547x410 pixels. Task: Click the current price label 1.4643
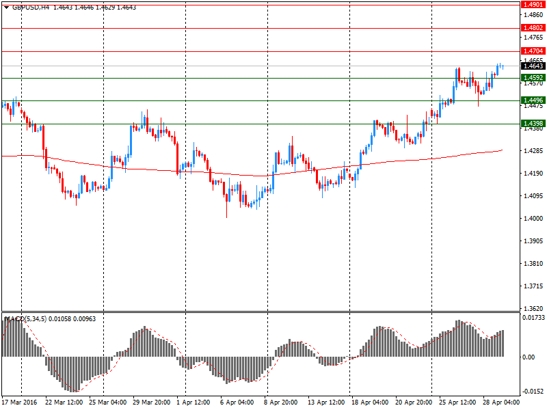(x=533, y=66)
